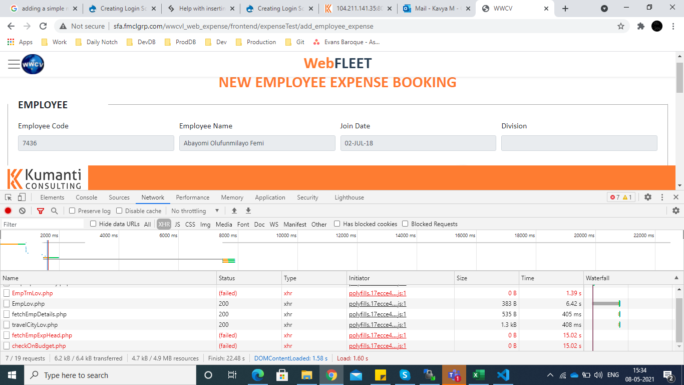Open initiator link for EmpLov.php
684x385 pixels.
[x=378, y=304]
